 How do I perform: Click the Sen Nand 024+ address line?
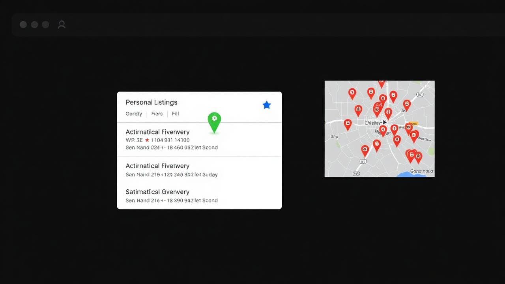point(172,148)
